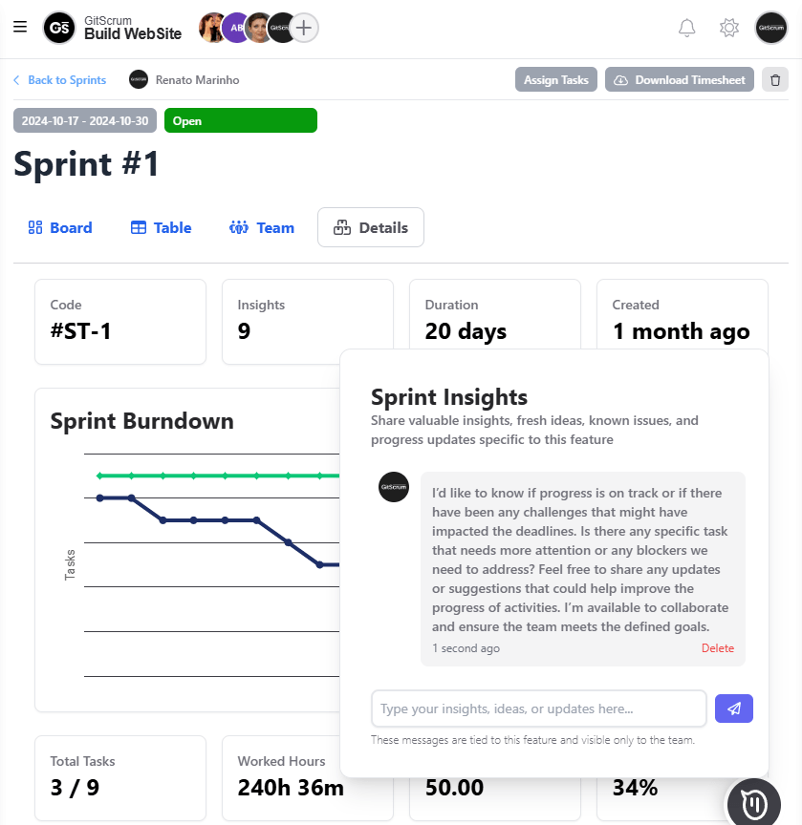Open the settings gear icon
The height and width of the screenshot is (825, 802).
[x=729, y=28]
